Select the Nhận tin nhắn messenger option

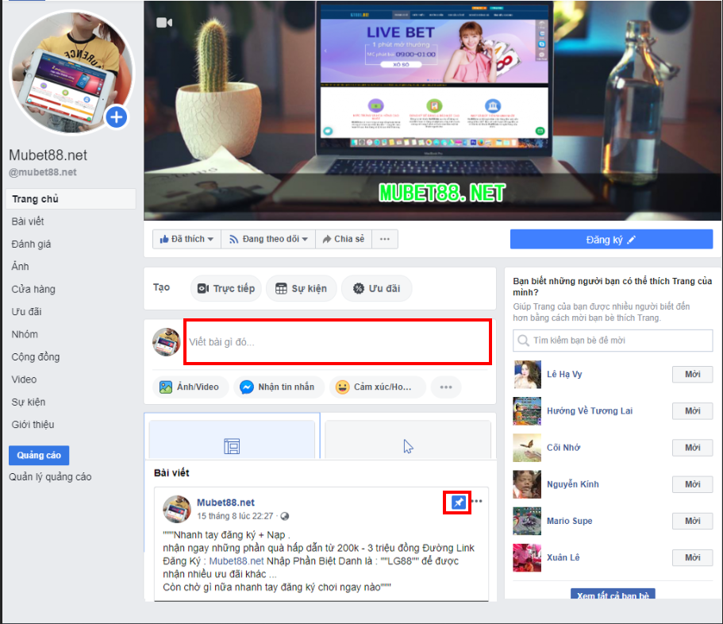(x=279, y=387)
